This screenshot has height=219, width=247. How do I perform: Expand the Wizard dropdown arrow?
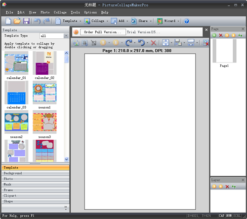(x=178, y=21)
